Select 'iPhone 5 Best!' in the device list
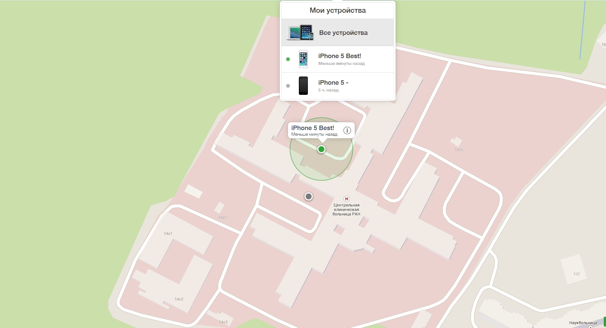606x328 pixels. [337, 59]
